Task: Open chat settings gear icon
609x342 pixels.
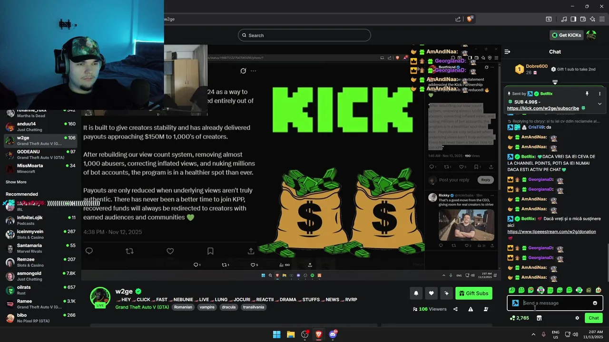Action: coord(577,318)
